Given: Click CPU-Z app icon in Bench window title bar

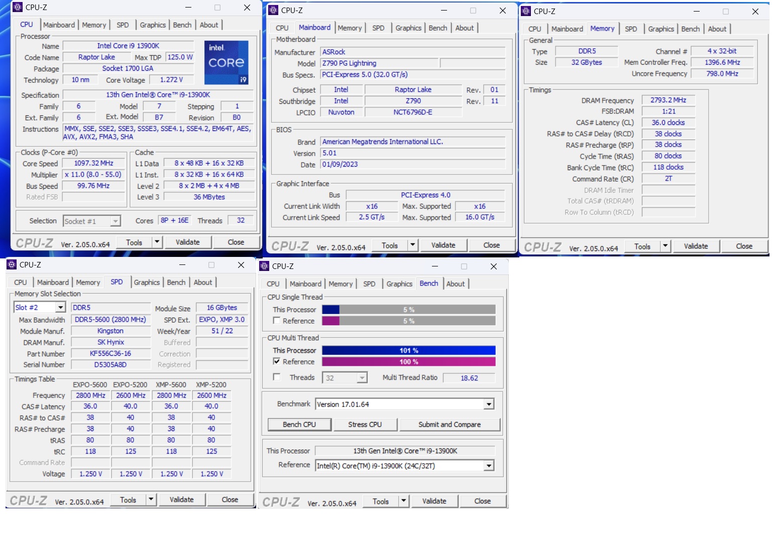Looking at the screenshot, I should click(x=264, y=266).
